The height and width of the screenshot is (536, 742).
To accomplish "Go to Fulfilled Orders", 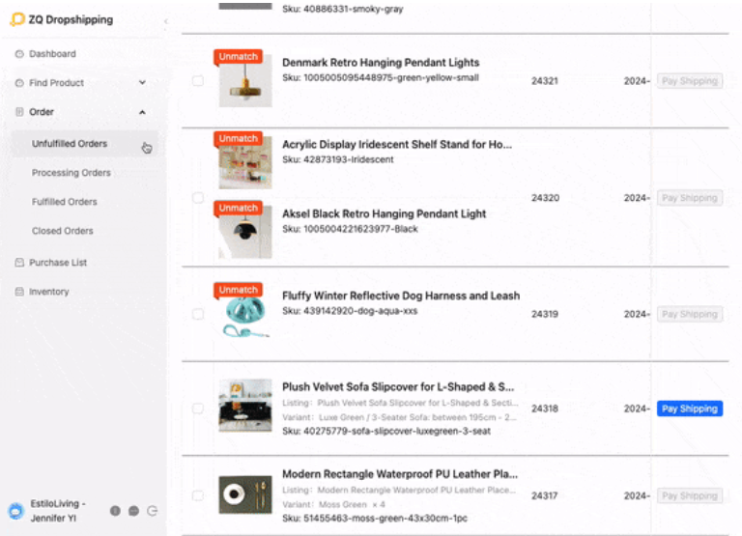I will click(x=65, y=202).
